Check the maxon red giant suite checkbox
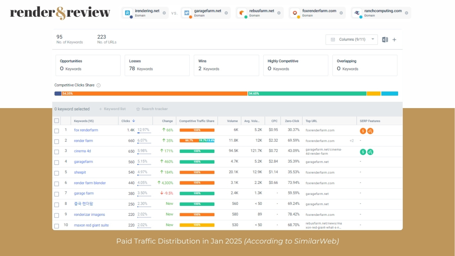This screenshot has width=455, height=256. (57, 226)
